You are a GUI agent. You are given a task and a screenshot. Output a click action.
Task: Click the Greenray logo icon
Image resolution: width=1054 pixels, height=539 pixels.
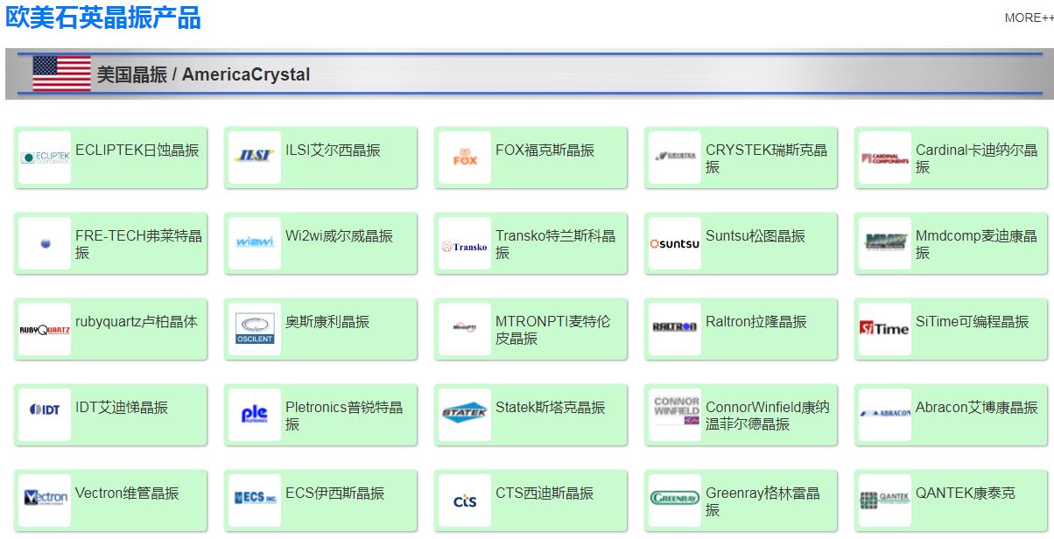[x=675, y=500]
